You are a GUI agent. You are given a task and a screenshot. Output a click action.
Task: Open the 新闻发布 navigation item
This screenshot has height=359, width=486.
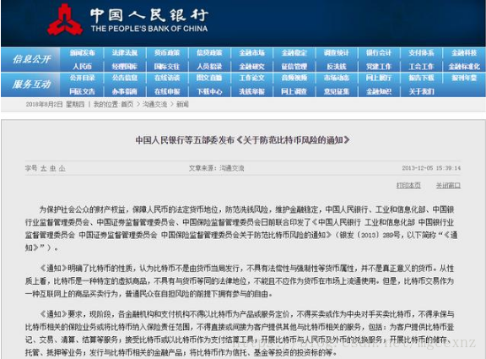tap(82, 52)
